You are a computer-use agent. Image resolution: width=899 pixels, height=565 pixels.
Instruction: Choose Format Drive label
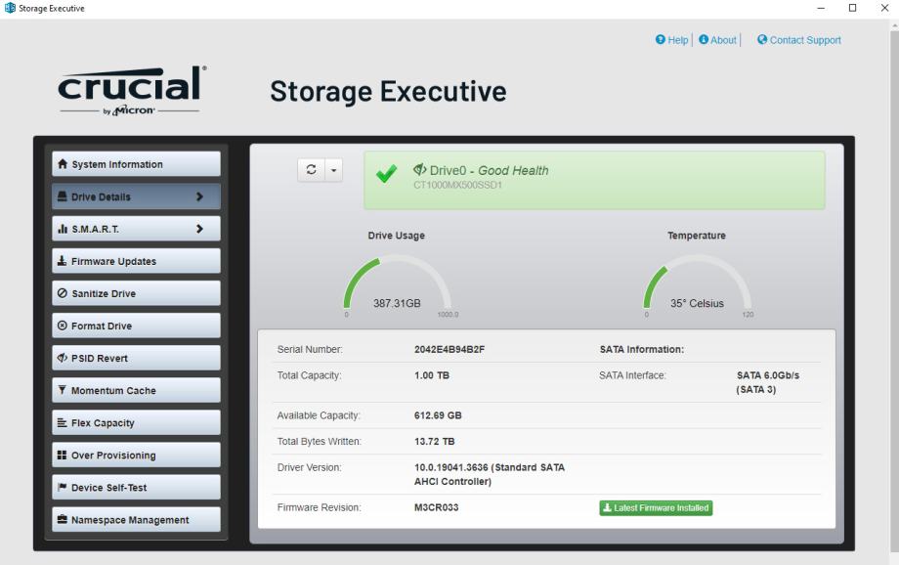point(102,326)
